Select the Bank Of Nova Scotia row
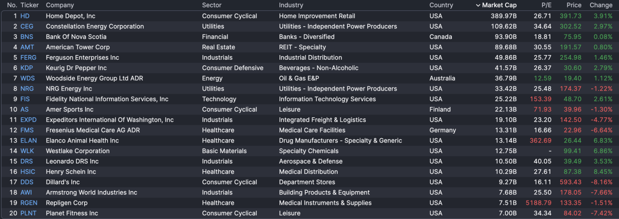Image resolution: width=619 pixels, height=219 pixels. 76,37
